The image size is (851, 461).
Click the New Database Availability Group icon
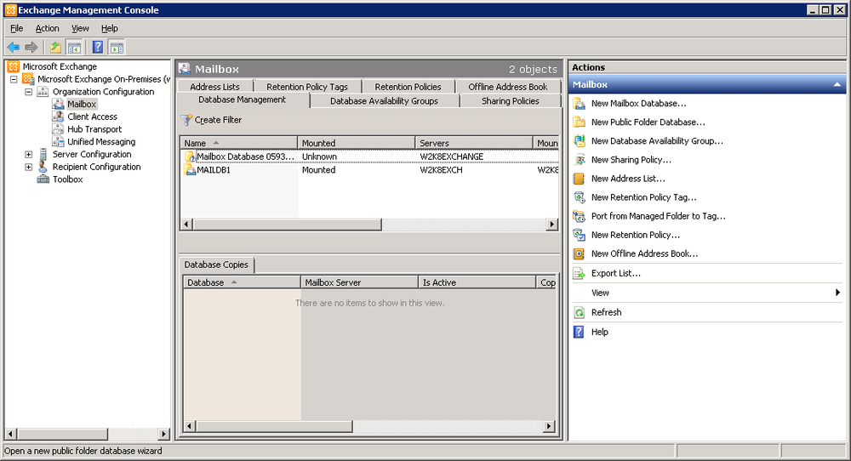point(579,141)
